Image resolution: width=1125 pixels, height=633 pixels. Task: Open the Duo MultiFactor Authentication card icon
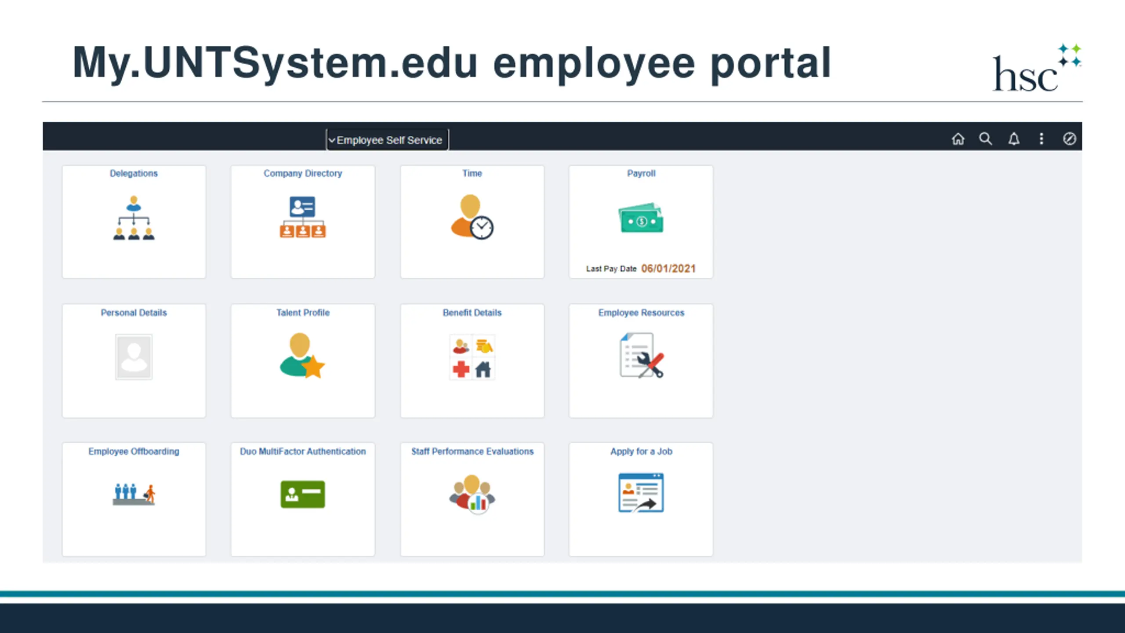(x=303, y=494)
